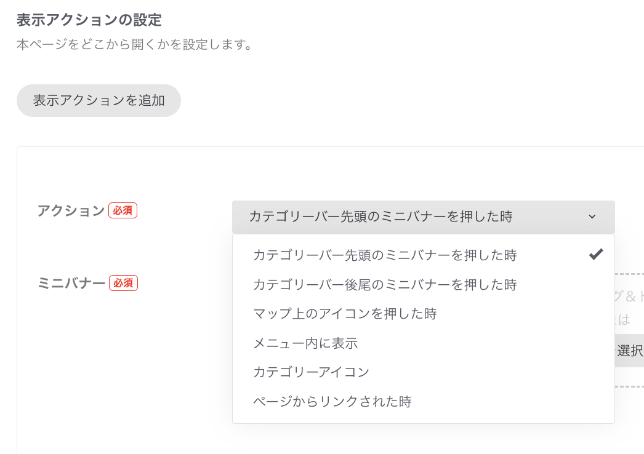Click the chevron arrow on the action dropdown
Viewport: 644px width, 454px height.
[x=592, y=217]
